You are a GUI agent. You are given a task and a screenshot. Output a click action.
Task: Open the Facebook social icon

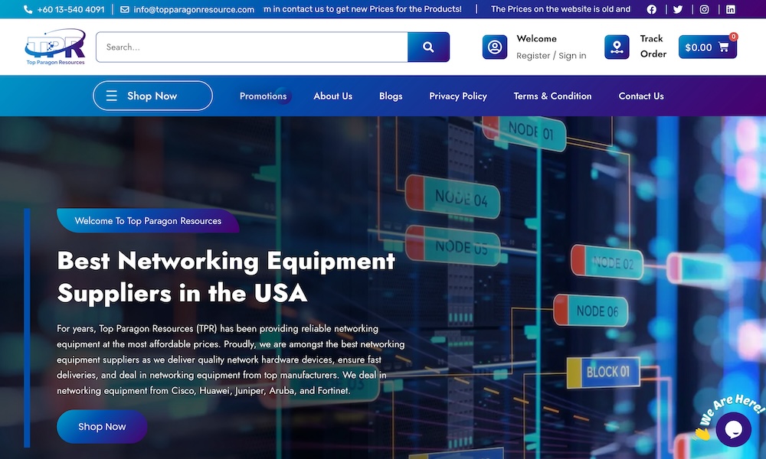click(x=652, y=9)
